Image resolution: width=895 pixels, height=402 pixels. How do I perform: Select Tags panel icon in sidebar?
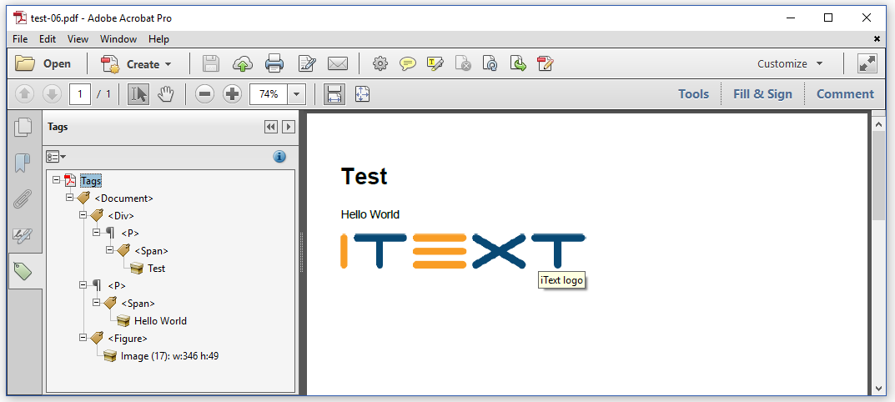click(23, 271)
